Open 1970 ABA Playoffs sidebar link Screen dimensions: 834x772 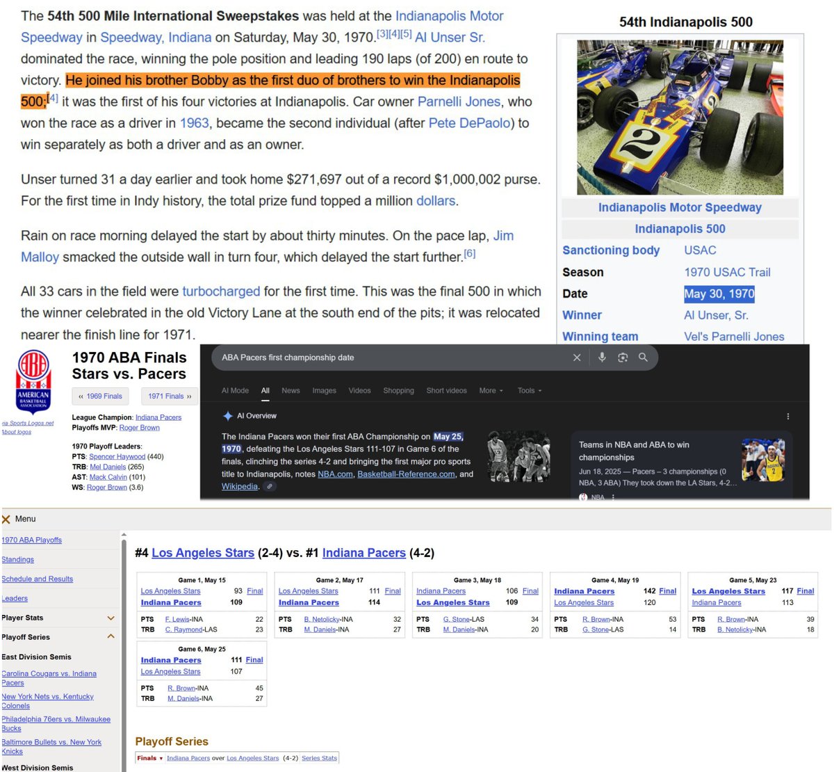click(31, 540)
